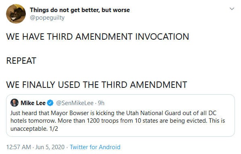Click the 'unacceptable. 1/2' text in quoted tweet
This screenshot has width=241, height=154.
click(x=34, y=129)
